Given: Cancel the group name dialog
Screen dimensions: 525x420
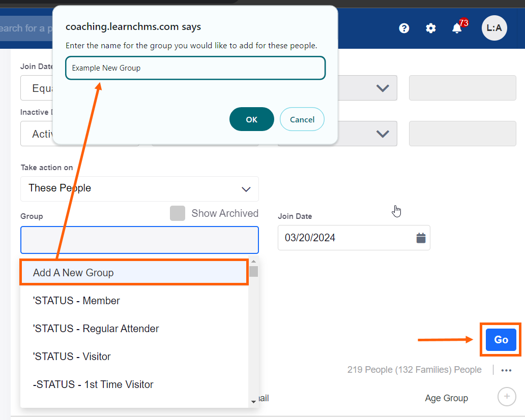Looking at the screenshot, I should 302,119.
